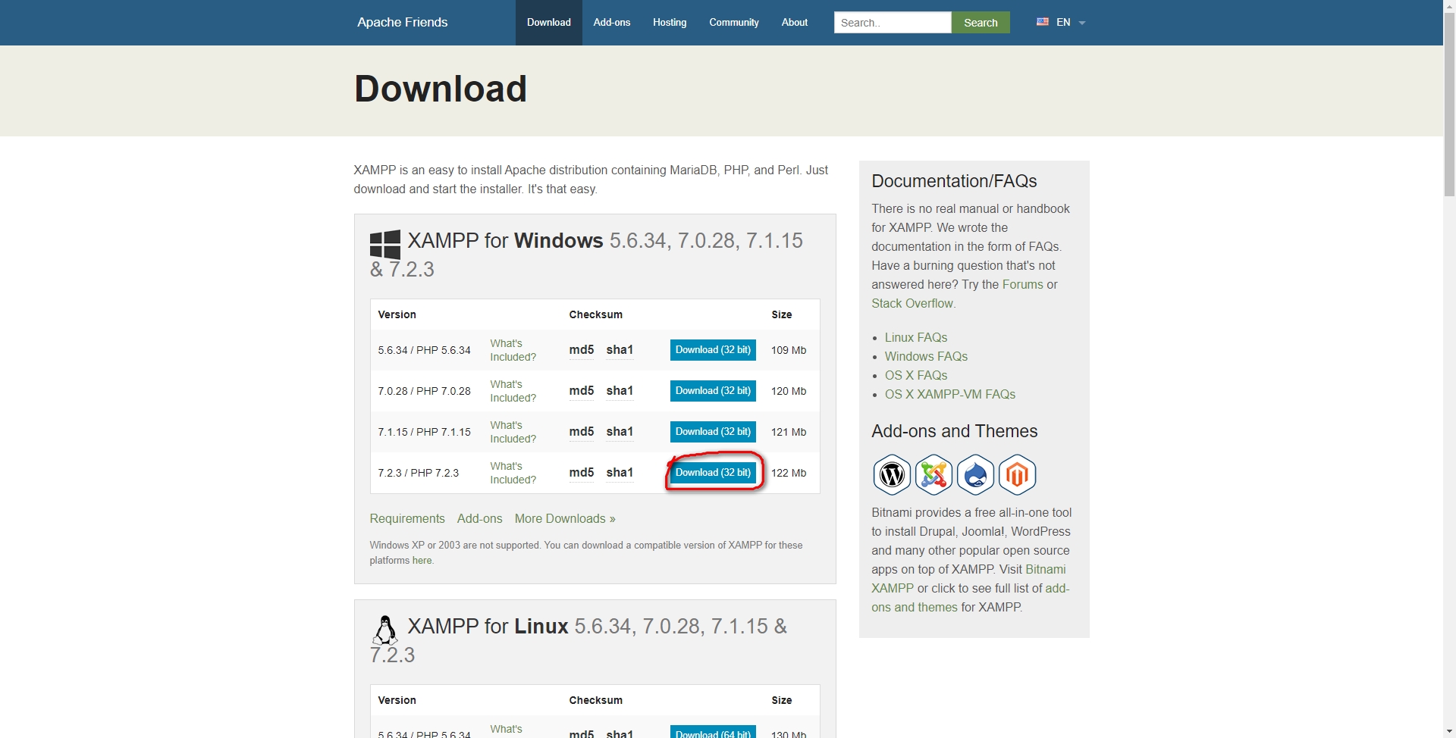Show md5 checksum for Windows 7.2.3
1456x738 pixels.
pyautogui.click(x=582, y=473)
